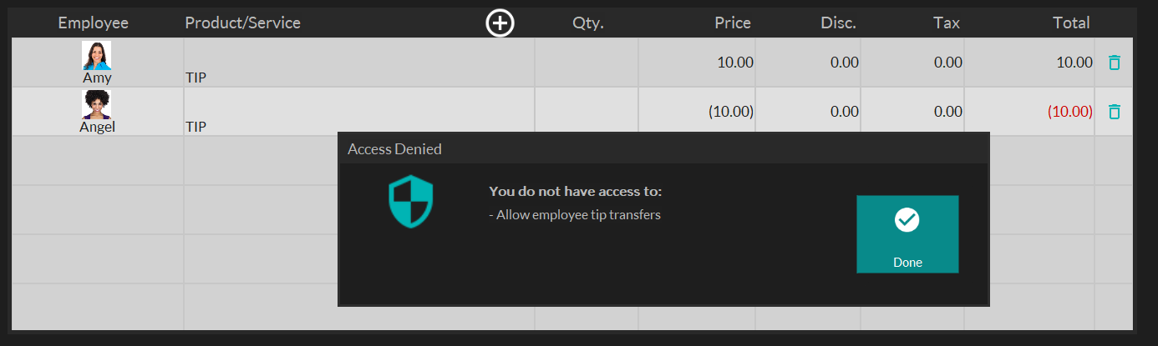Select Angel's price cell showing (10.00)
1158x346 pixels.
pyautogui.click(x=698, y=112)
